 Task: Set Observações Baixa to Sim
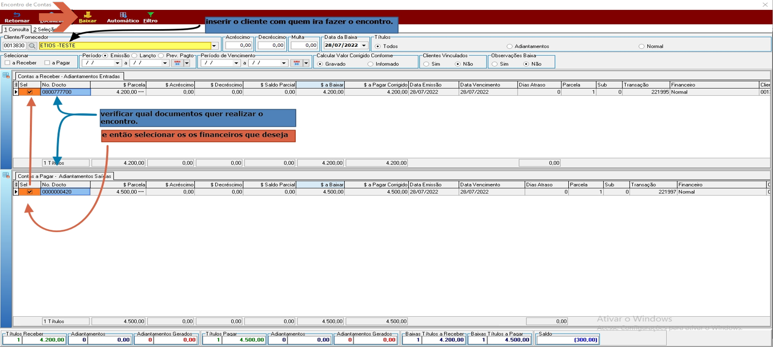495,64
